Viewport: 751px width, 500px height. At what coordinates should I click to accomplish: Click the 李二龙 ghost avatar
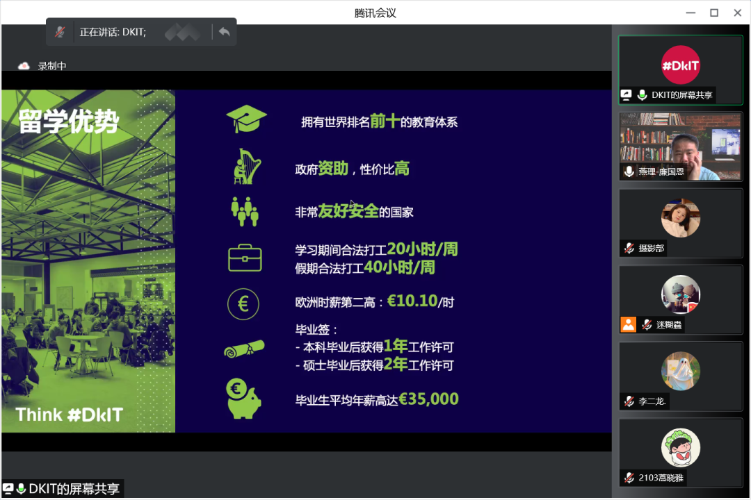(680, 371)
